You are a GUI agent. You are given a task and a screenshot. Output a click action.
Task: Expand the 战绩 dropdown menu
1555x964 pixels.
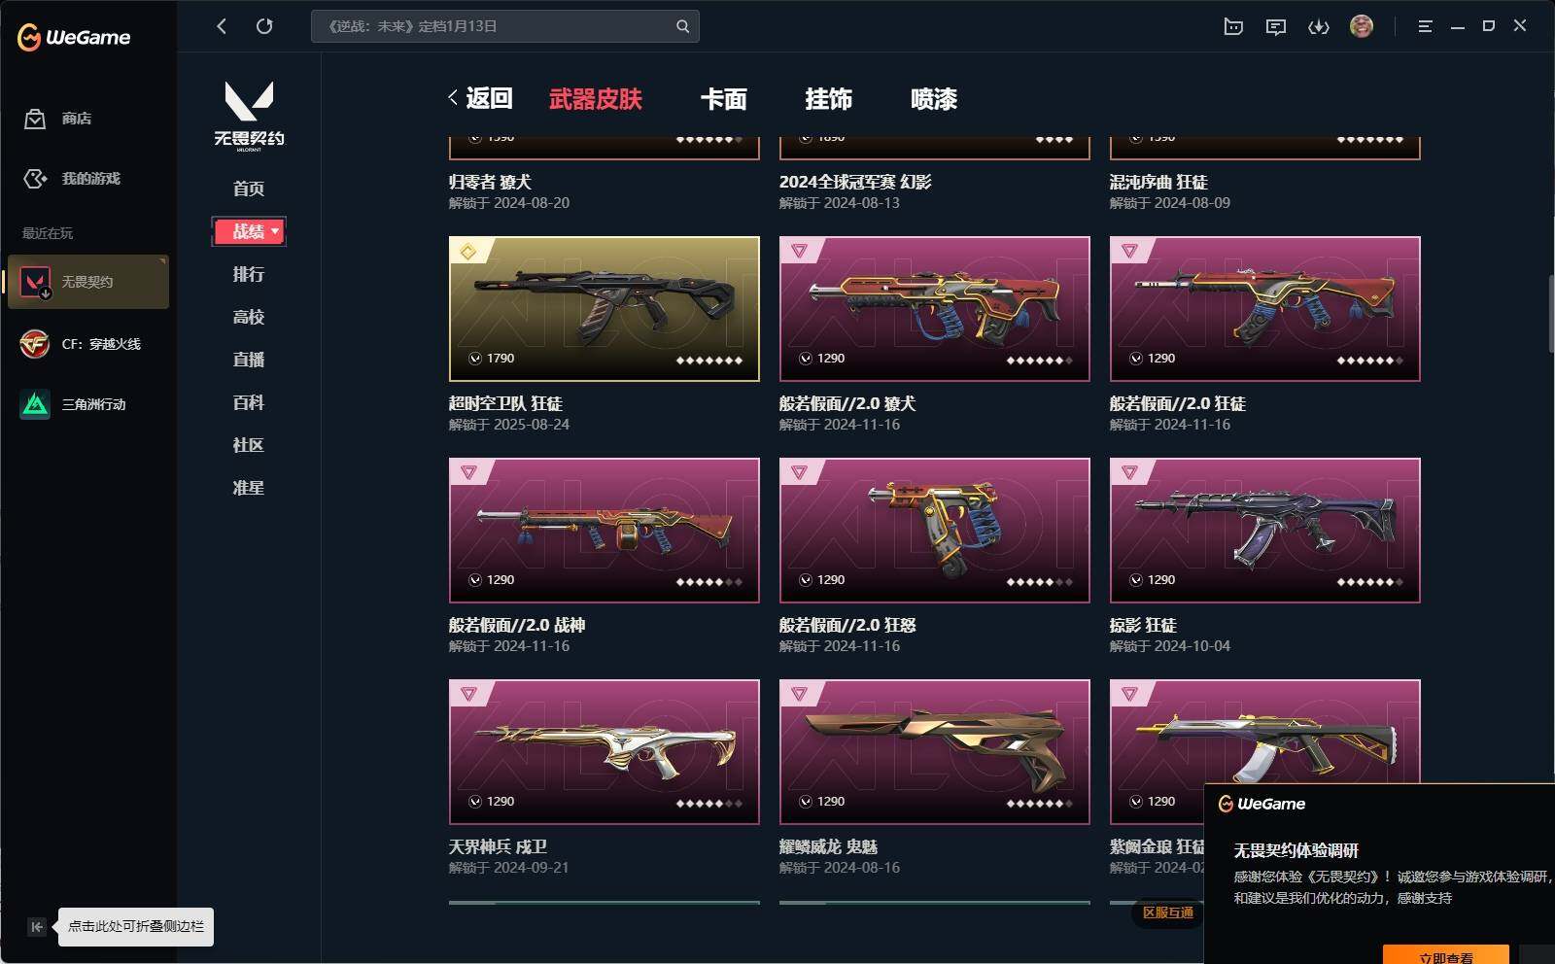[249, 231]
